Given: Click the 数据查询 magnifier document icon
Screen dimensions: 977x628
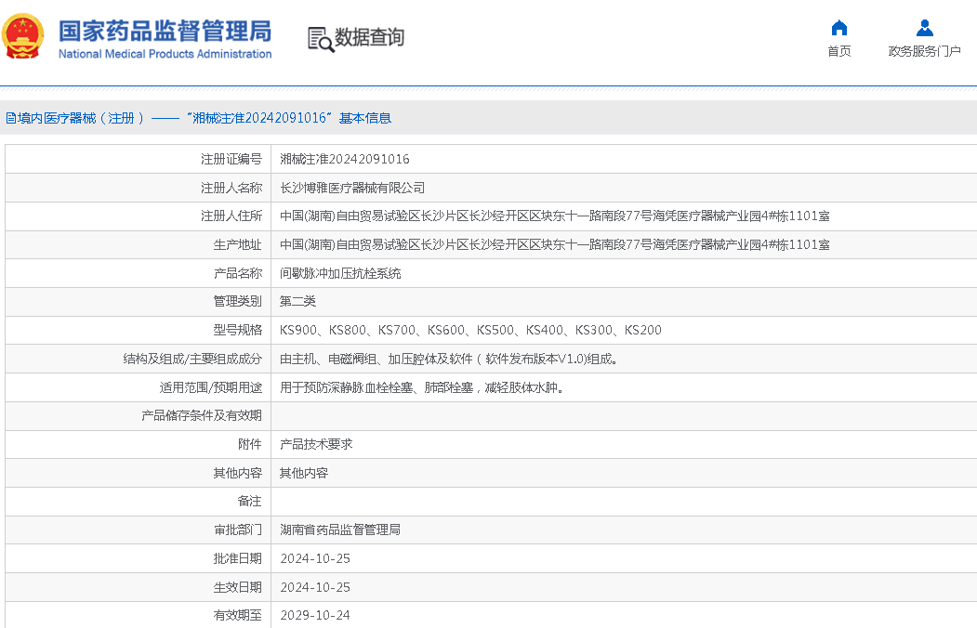Looking at the screenshot, I should [320, 39].
